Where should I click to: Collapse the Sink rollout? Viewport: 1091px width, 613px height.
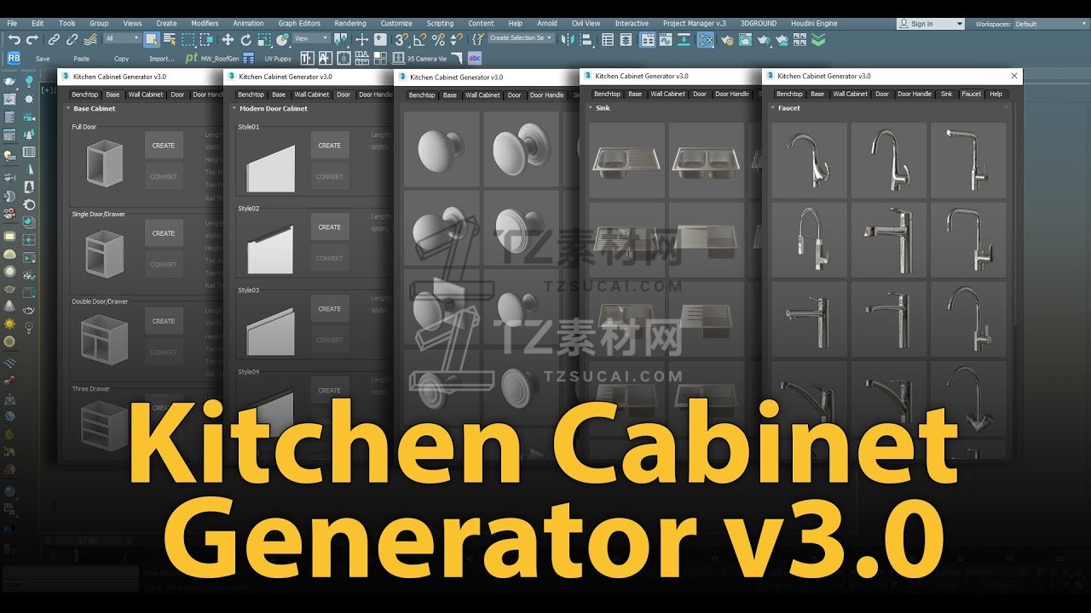pyautogui.click(x=590, y=108)
